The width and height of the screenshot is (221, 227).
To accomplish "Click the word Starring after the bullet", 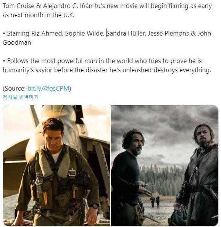I will tap(18, 34).
